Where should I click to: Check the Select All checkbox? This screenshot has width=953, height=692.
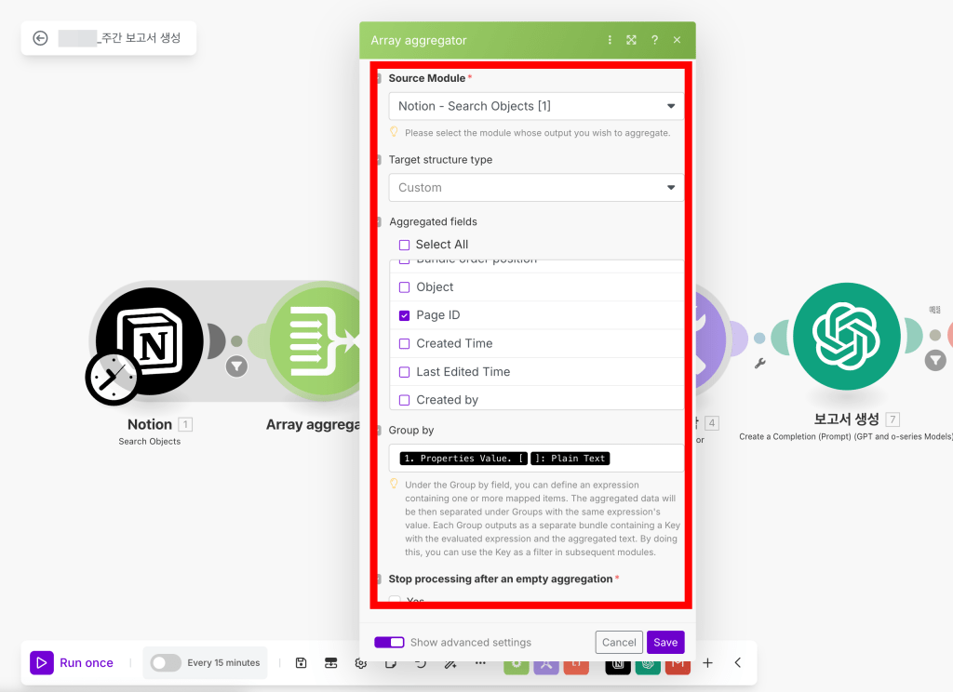[405, 244]
